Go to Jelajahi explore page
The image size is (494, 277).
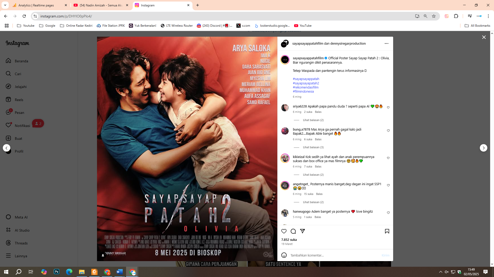16,86
